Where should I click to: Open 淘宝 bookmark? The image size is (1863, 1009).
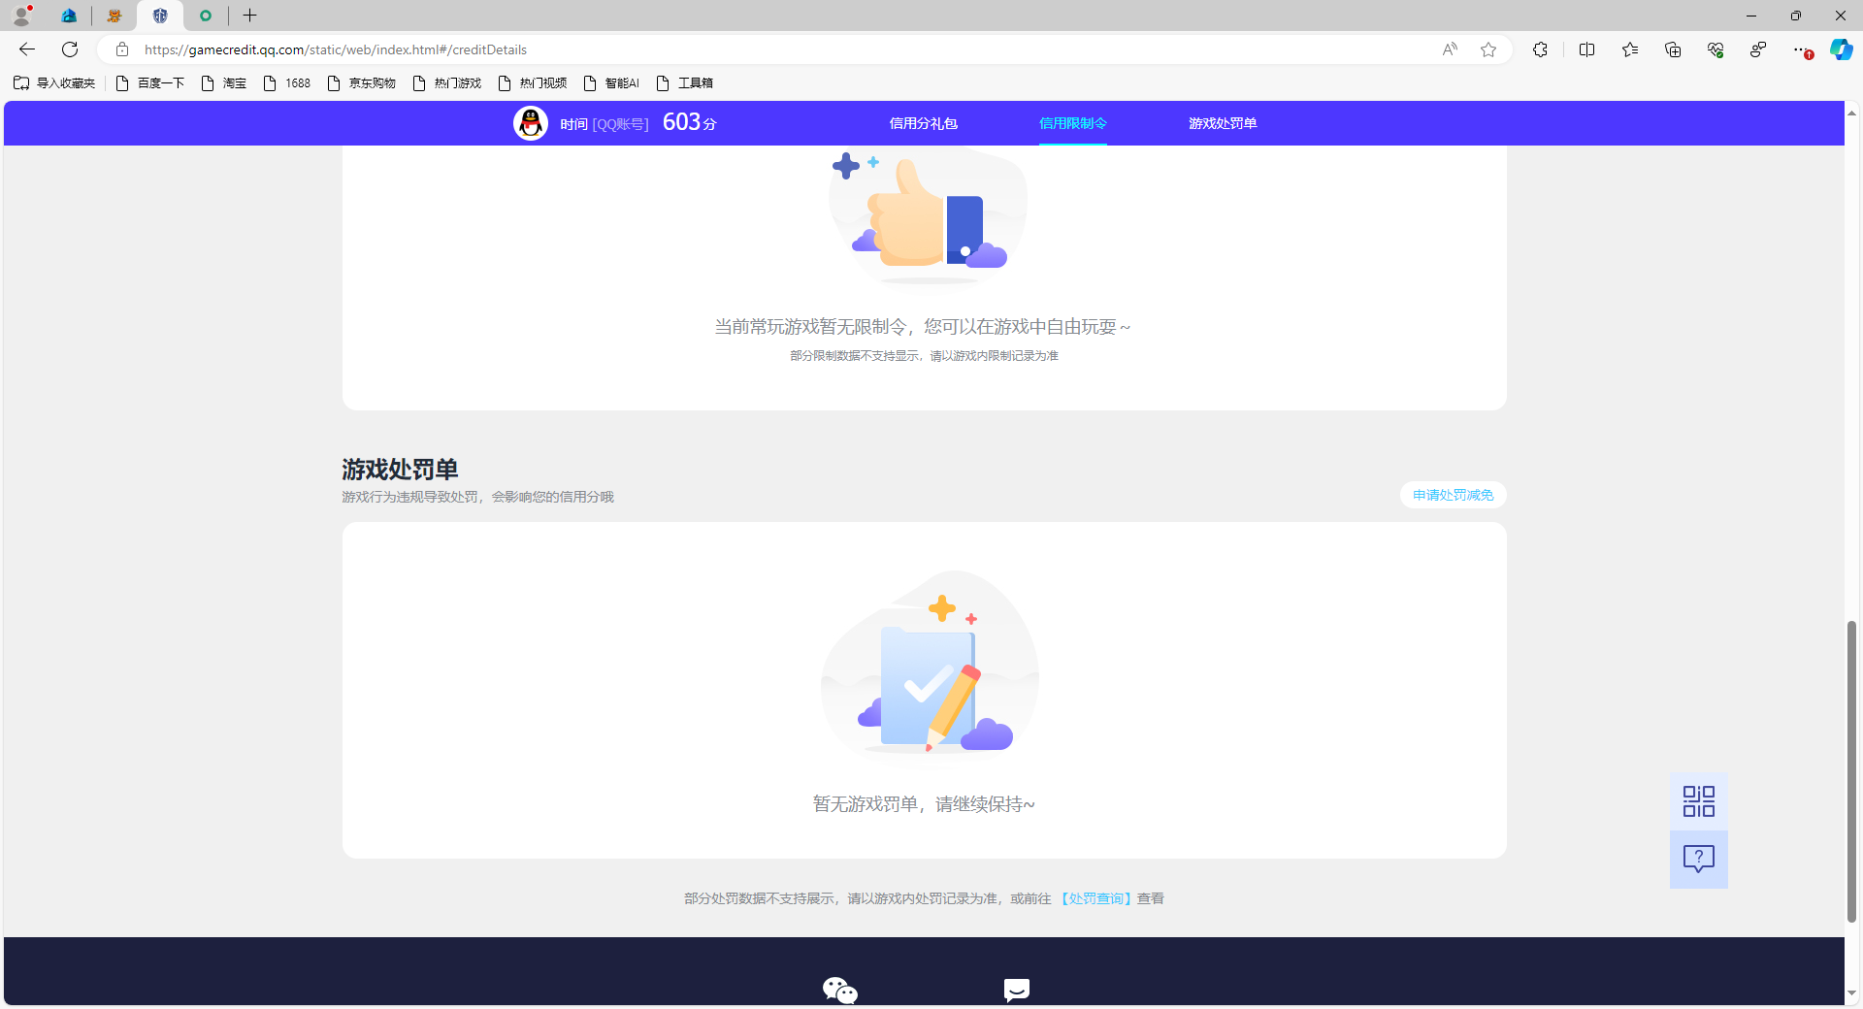click(x=224, y=83)
